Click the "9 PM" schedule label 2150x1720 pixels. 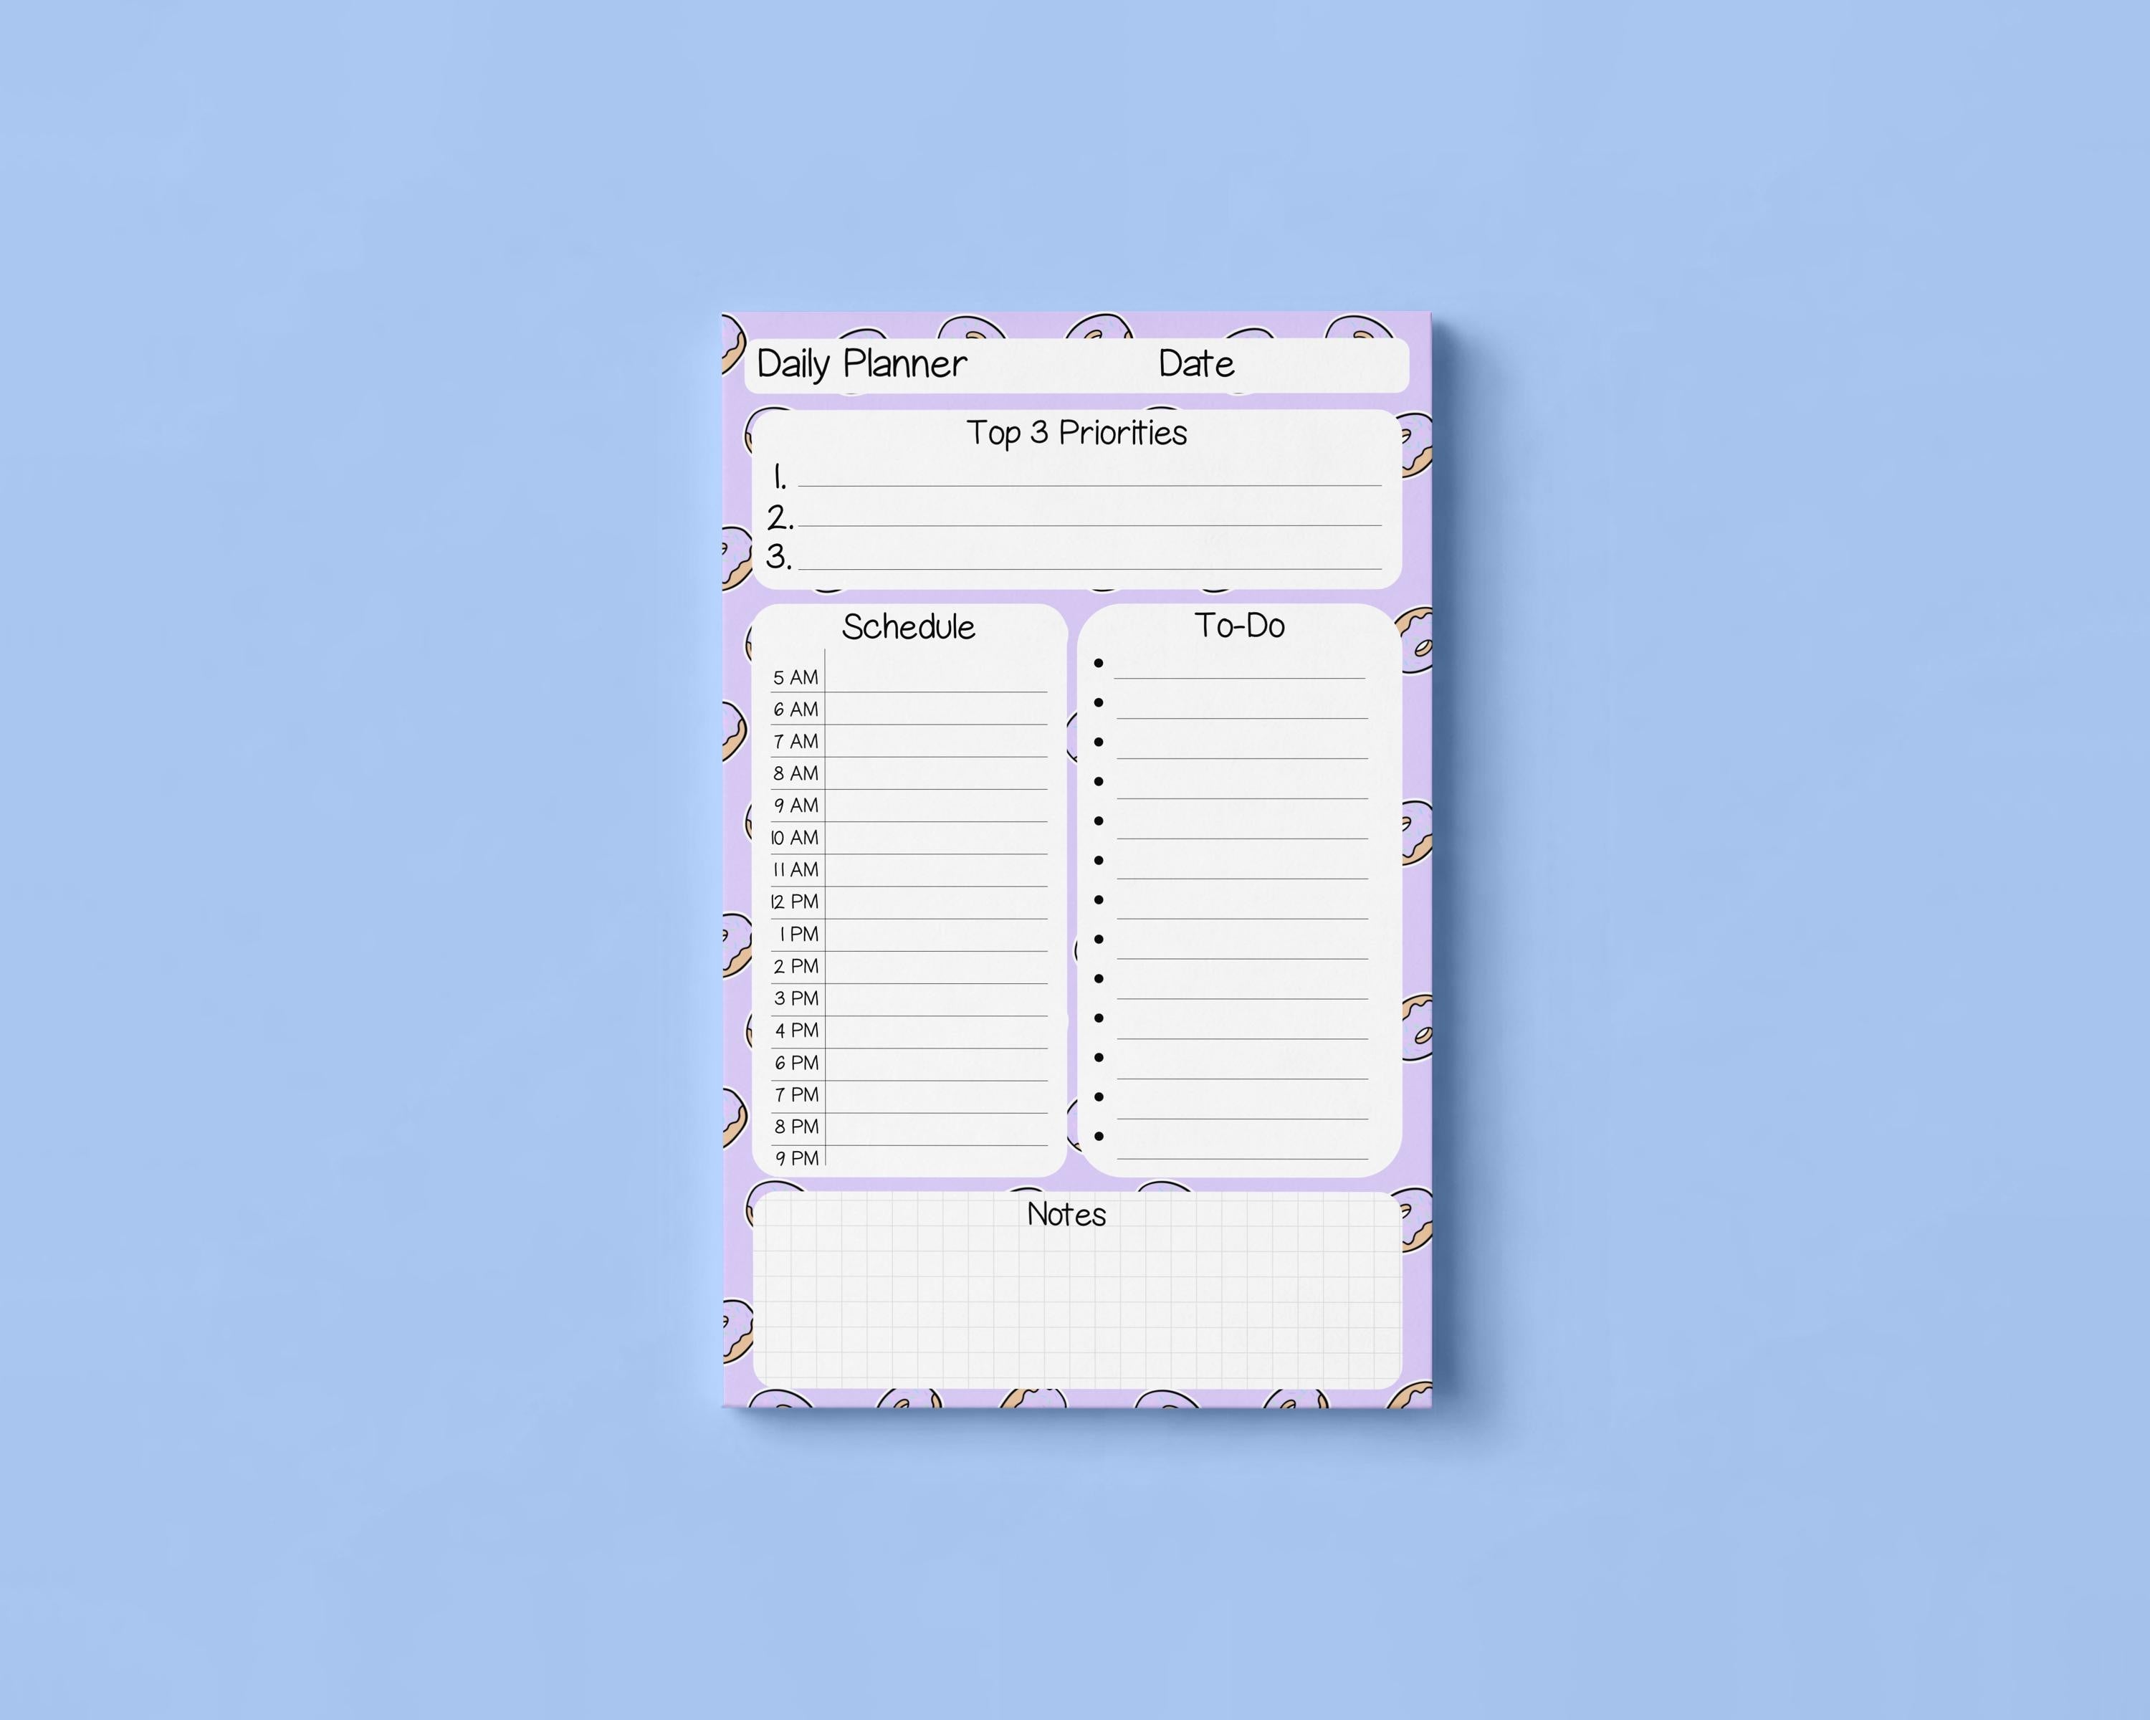(795, 1157)
